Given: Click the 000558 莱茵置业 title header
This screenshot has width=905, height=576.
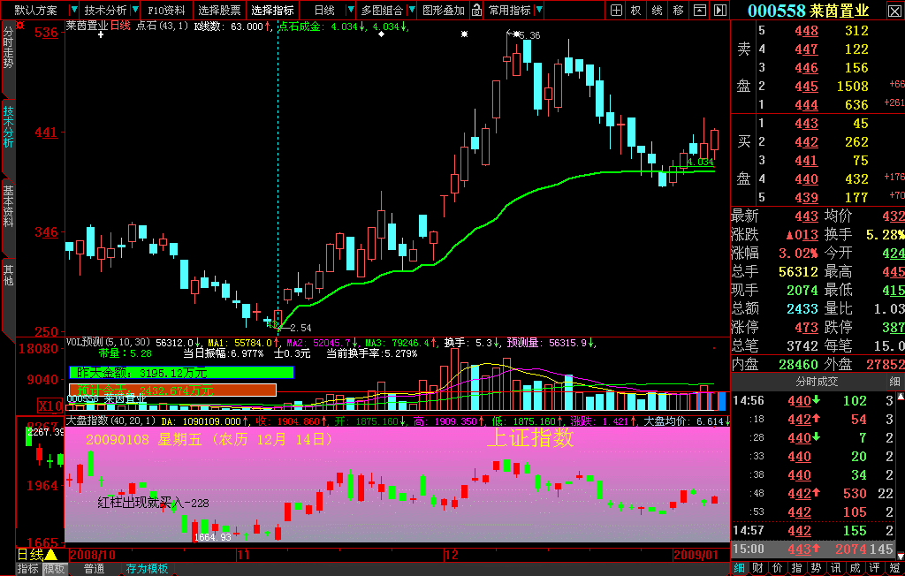Looking at the screenshot, I should pos(808,11).
